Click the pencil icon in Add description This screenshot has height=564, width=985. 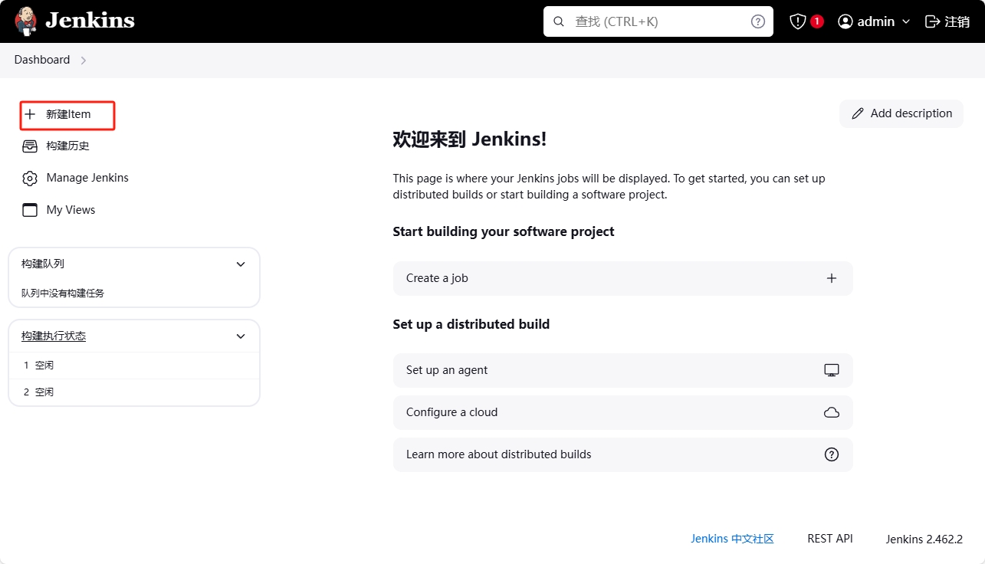click(x=858, y=113)
